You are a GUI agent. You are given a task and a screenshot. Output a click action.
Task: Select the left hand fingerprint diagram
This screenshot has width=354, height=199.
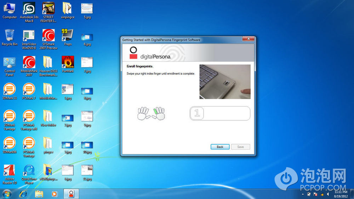tap(144, 113)
